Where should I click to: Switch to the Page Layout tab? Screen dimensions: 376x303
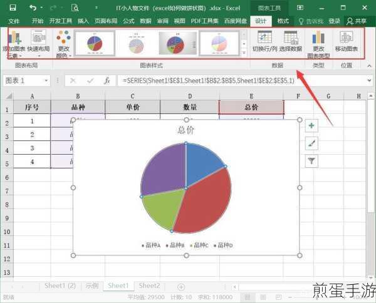[x=106, y=21]
